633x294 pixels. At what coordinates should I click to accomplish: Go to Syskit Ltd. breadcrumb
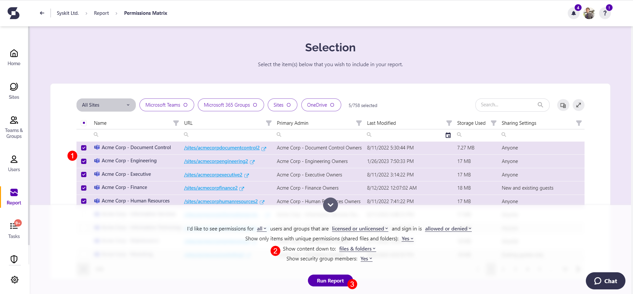pos(68,13)
